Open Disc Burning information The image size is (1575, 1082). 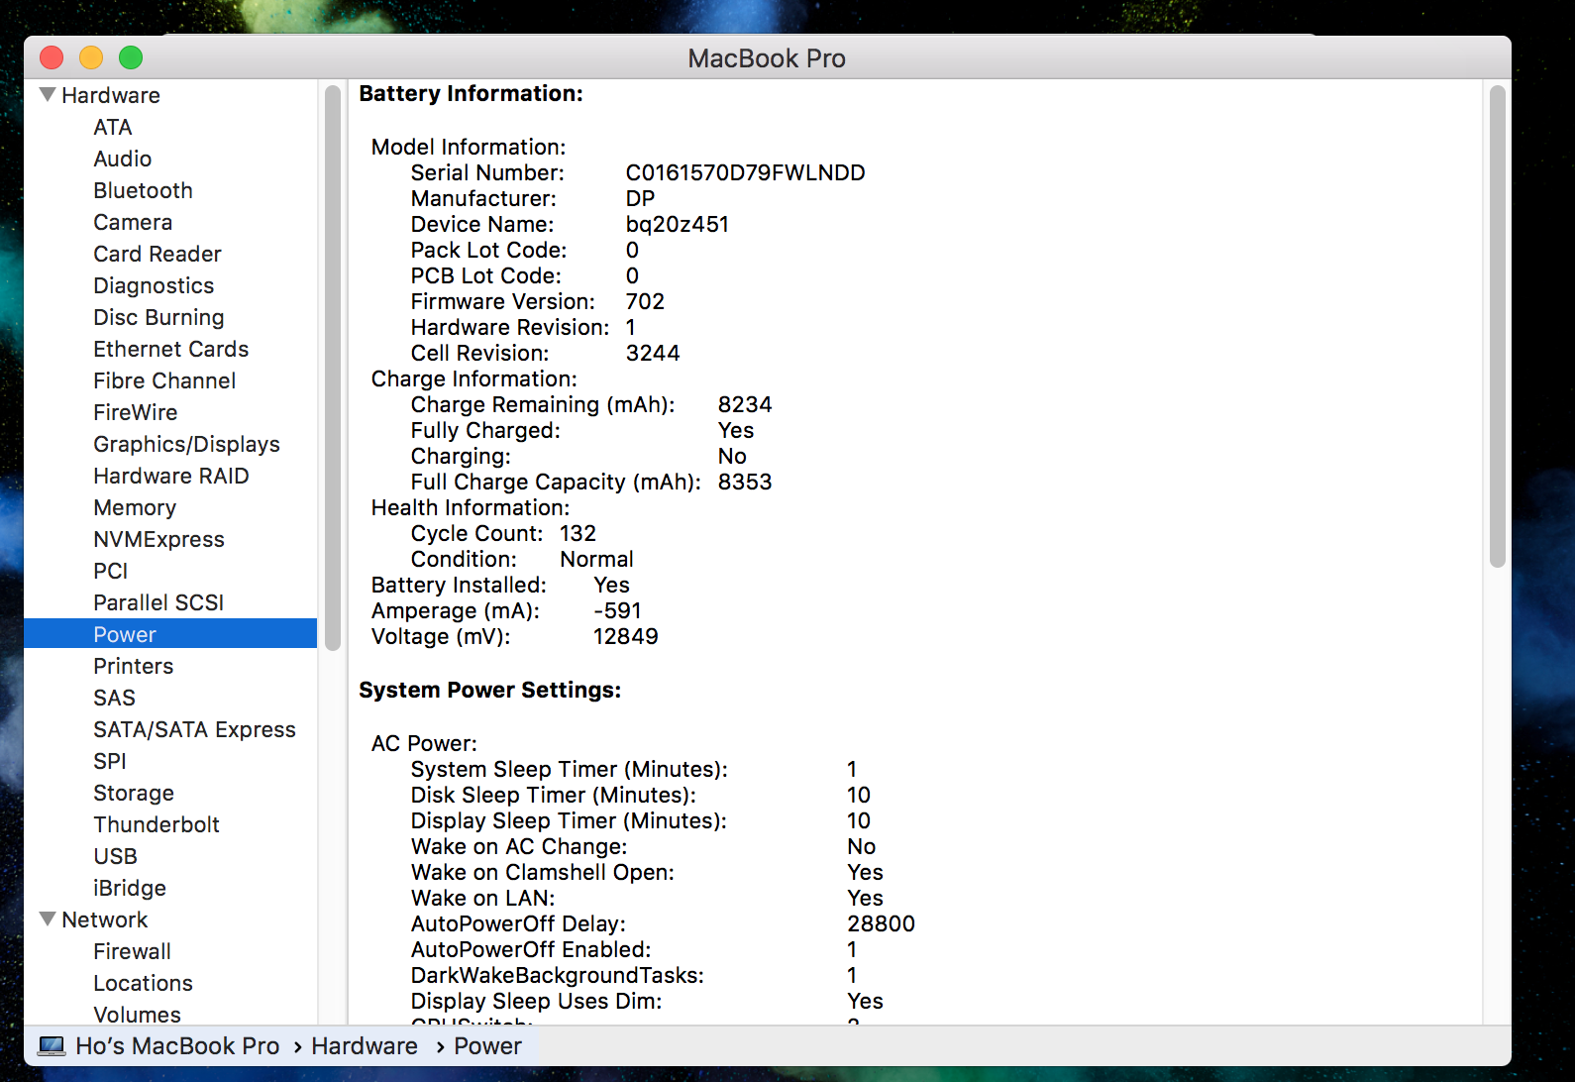click(x=159, y=317)
